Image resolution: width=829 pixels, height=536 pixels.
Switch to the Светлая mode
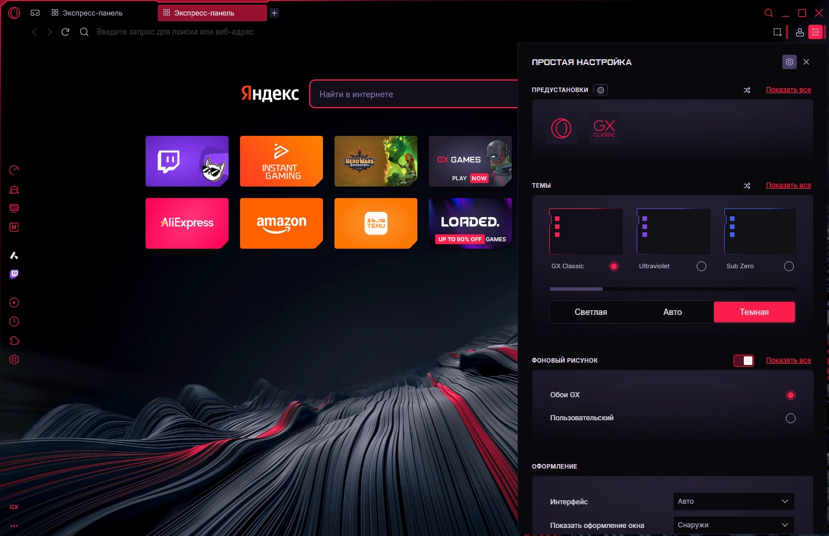pyautogui.click(x=591, y=312)
